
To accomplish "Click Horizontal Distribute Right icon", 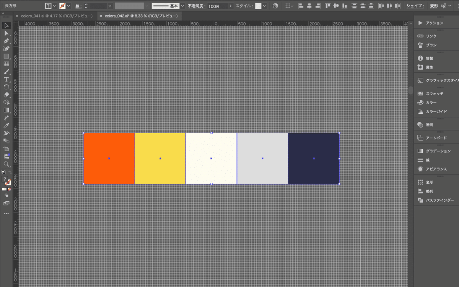I will 398,6.
